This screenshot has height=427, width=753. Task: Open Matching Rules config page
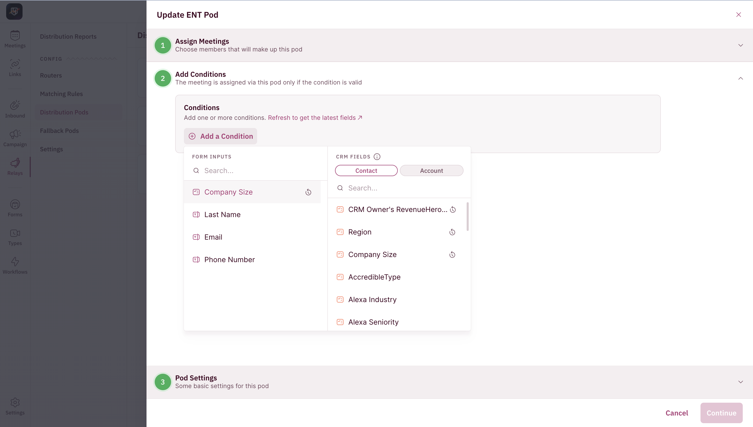coord(61,94)
